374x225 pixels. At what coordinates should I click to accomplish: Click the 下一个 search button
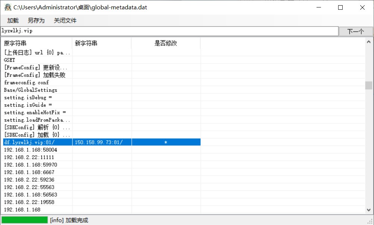tap(355, 31)
